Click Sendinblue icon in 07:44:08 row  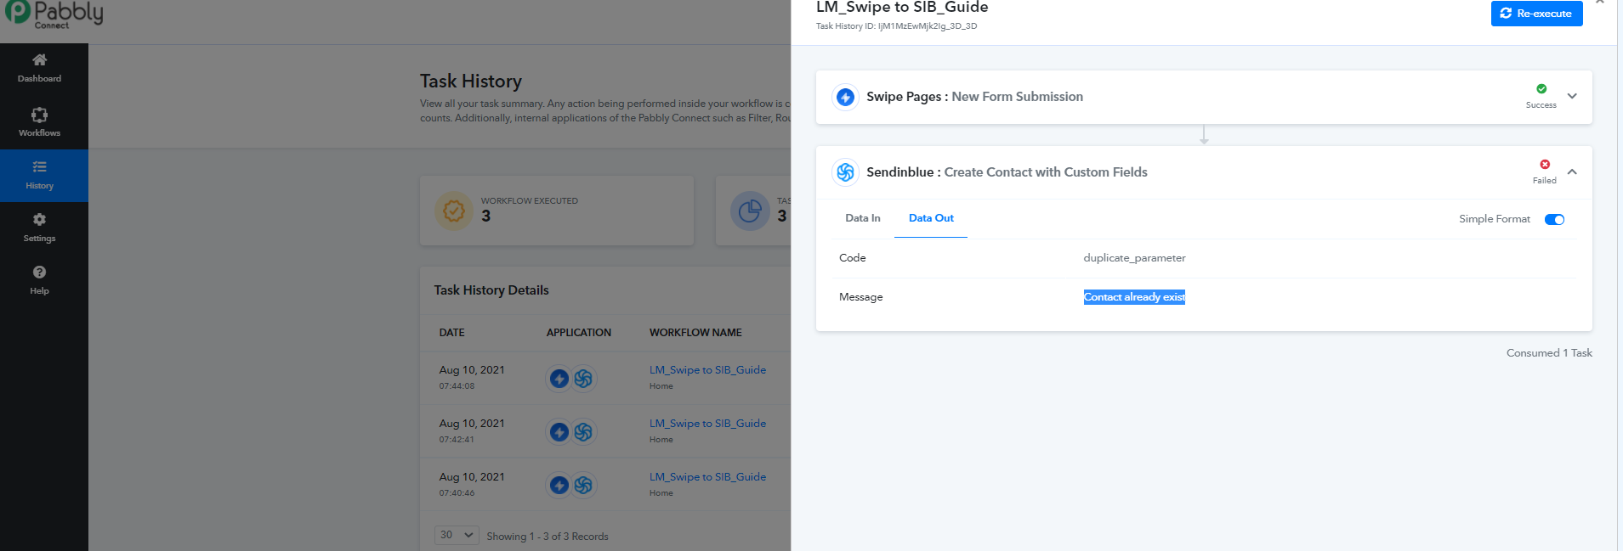(x=583, y=379)
